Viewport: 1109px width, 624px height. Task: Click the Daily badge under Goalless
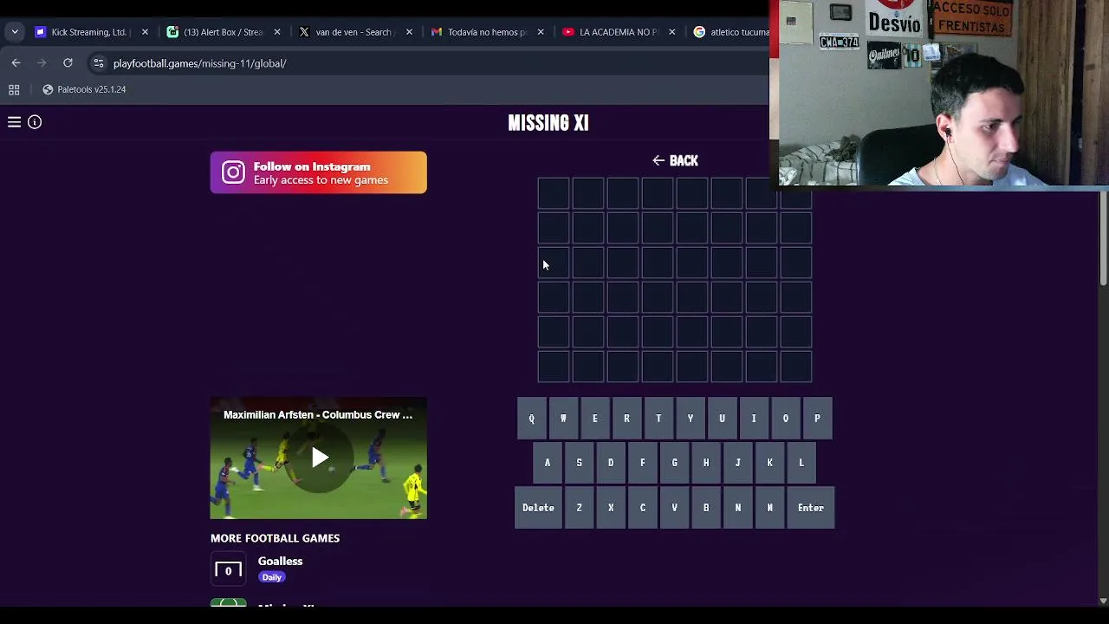272,577
